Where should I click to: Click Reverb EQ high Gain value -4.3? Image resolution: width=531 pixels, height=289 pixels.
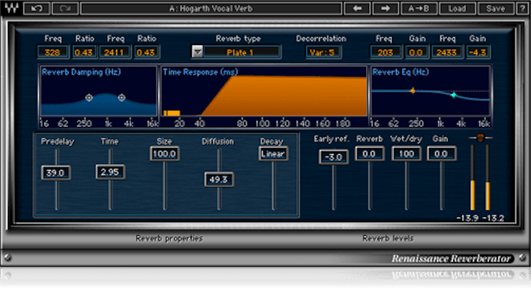point(478,52)
